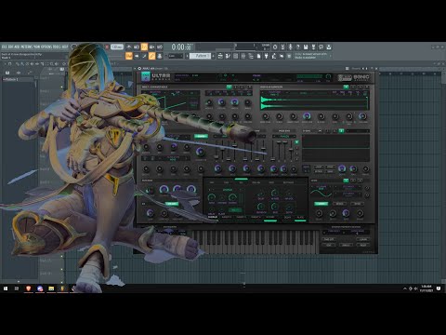Open the Mixer toolbar icon
This screenshot has height=335, width=446.
pos(243,56)
